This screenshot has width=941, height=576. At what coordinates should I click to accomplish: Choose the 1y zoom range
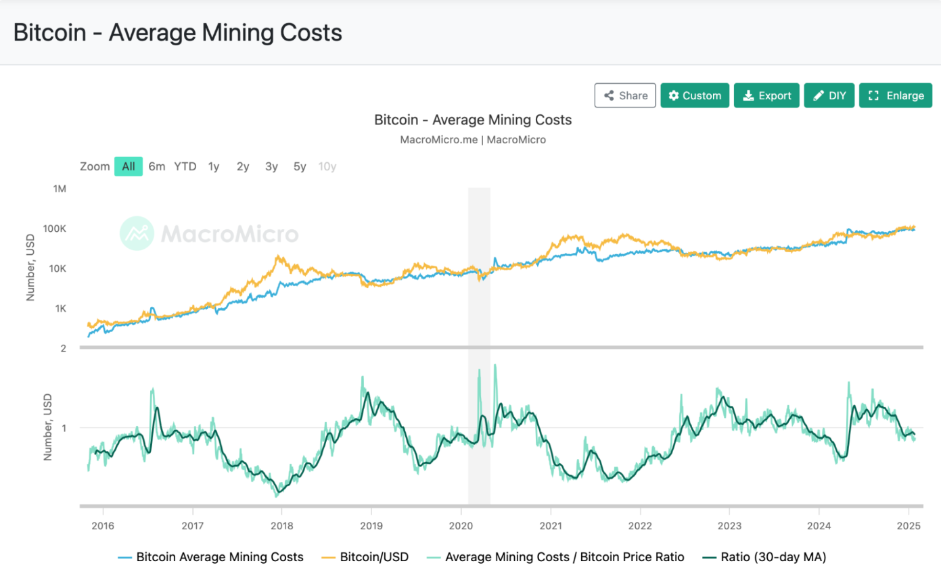click(214, 166)
